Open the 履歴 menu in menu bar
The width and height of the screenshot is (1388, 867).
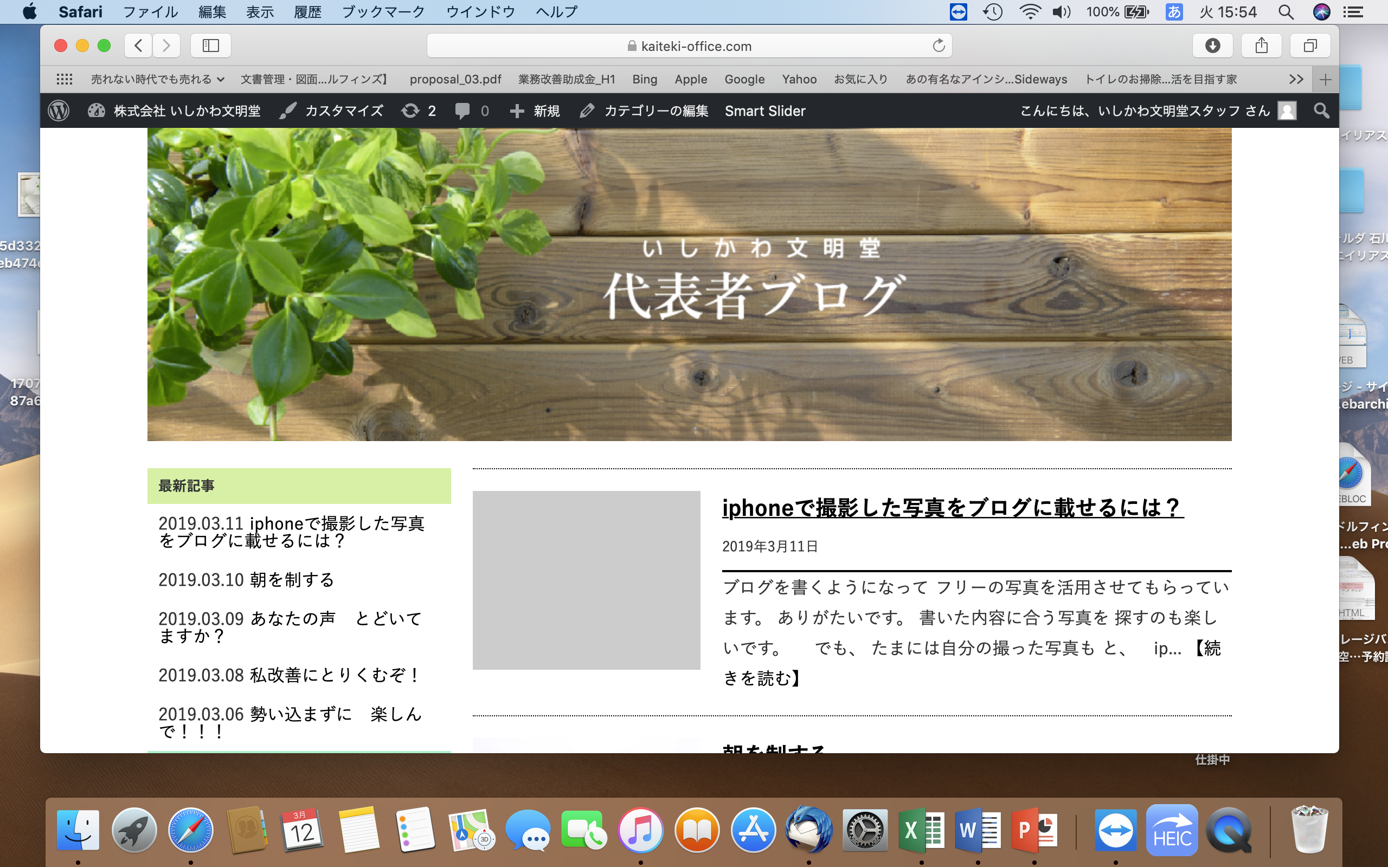(307, 12)
